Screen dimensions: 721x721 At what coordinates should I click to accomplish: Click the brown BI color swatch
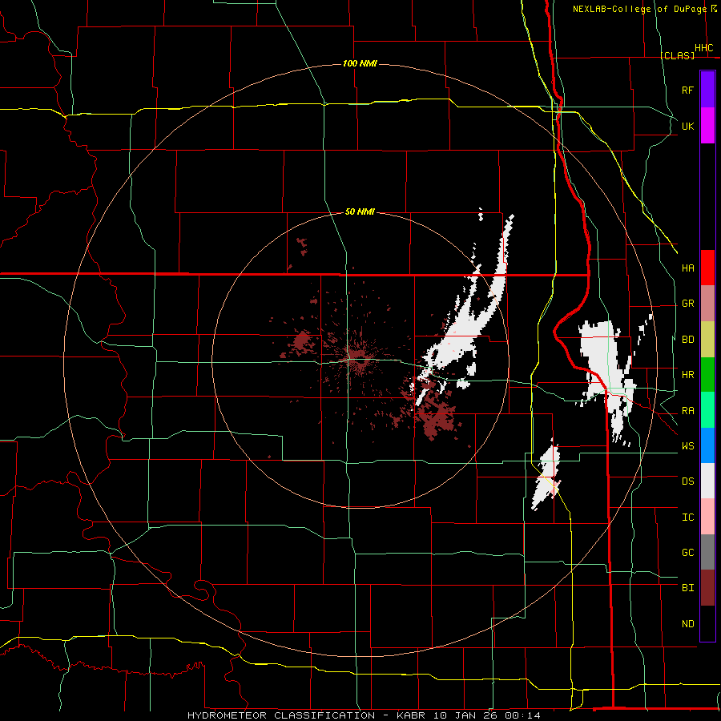click(707, 588)
